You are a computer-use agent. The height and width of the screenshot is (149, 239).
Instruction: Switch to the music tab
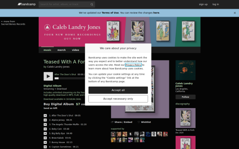pos(47,50)
